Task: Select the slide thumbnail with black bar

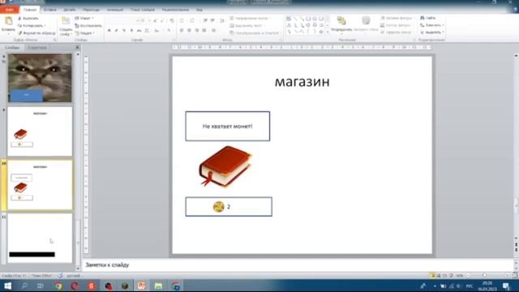Action: point(40,238)
